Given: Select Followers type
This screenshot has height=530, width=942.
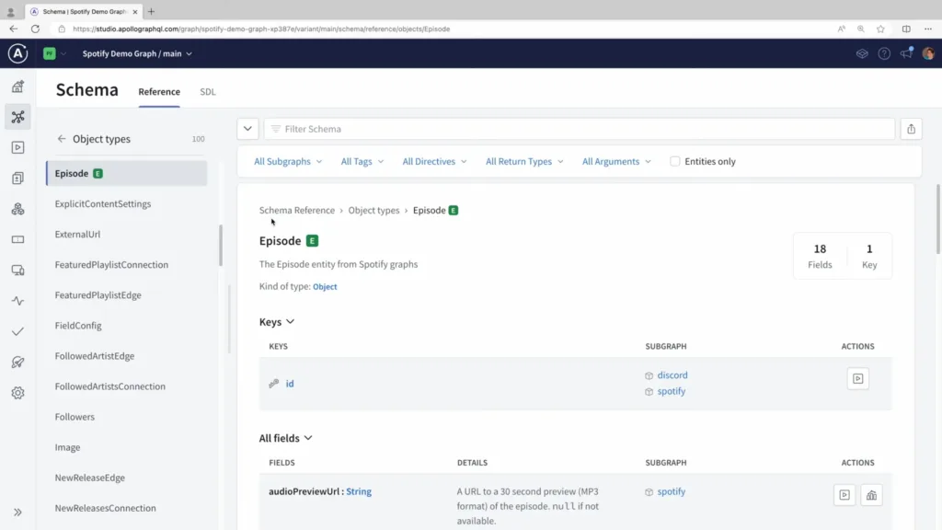Looking at the screenshot, I should coord(75,417).
